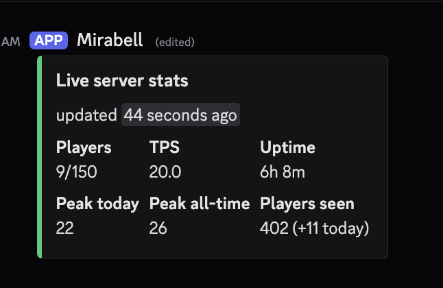Click the Peak all-time heading
443x288 pixels.
tap(200, 204)
